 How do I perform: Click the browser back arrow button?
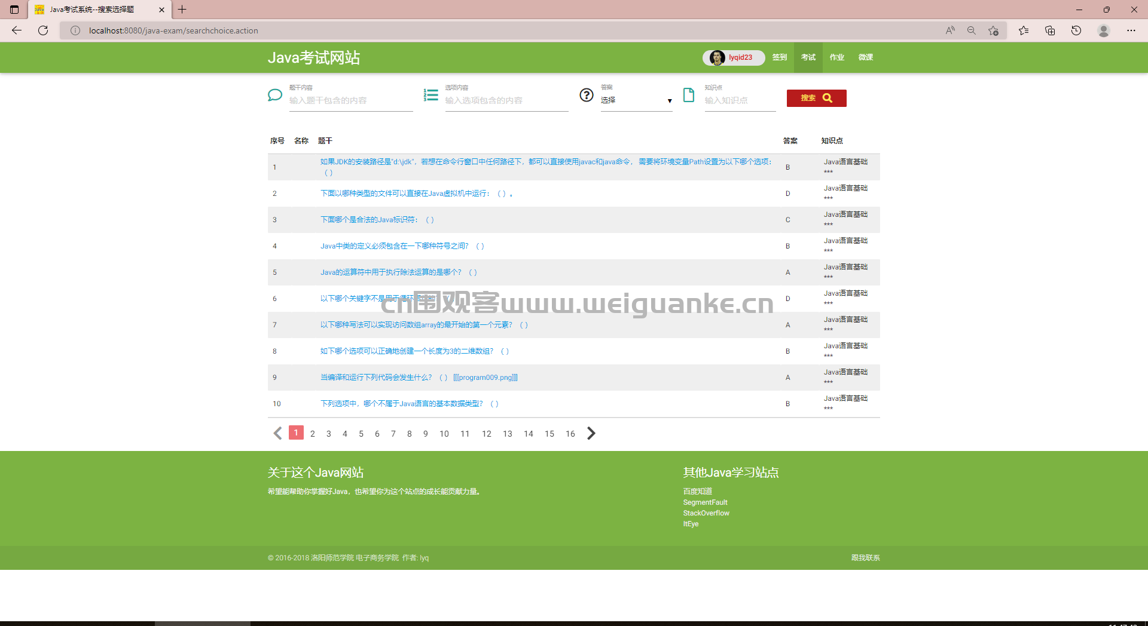click(x=17, y=30)
